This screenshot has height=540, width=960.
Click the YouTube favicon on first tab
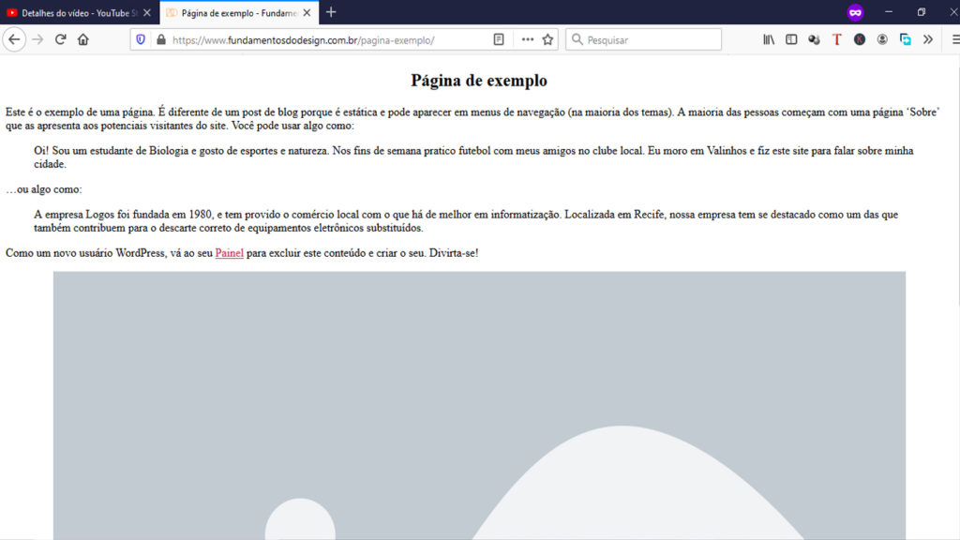(11, 12)
